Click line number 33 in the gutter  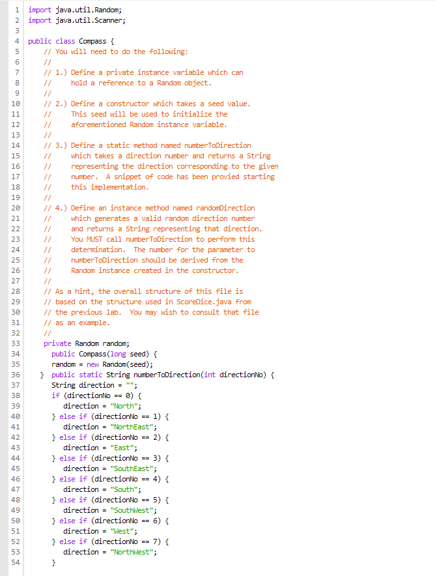tap(16, 343)
